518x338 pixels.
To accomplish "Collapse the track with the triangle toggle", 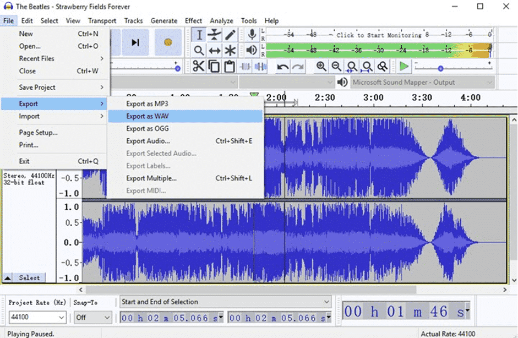I will point(7,278).
